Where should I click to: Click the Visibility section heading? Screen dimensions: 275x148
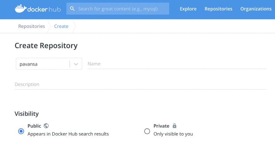click(x=27, y=114)
